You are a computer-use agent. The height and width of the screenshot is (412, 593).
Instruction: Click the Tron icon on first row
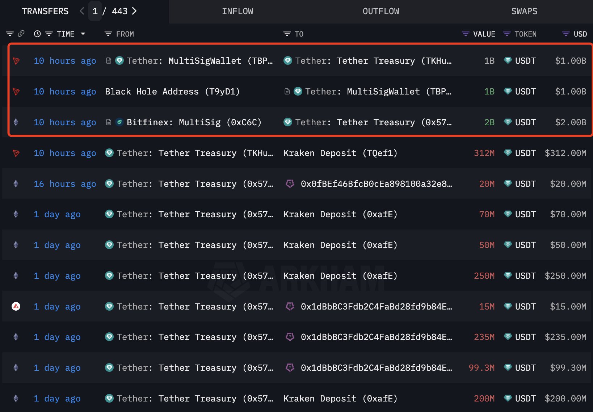tap(16, 61)
